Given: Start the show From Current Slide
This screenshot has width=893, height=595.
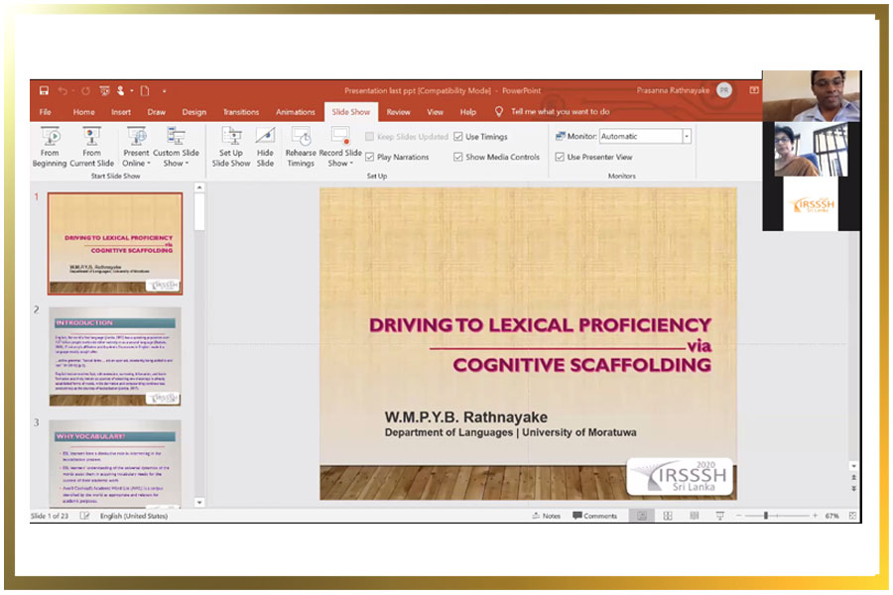Looking at the screenshot, I should 91,147.
